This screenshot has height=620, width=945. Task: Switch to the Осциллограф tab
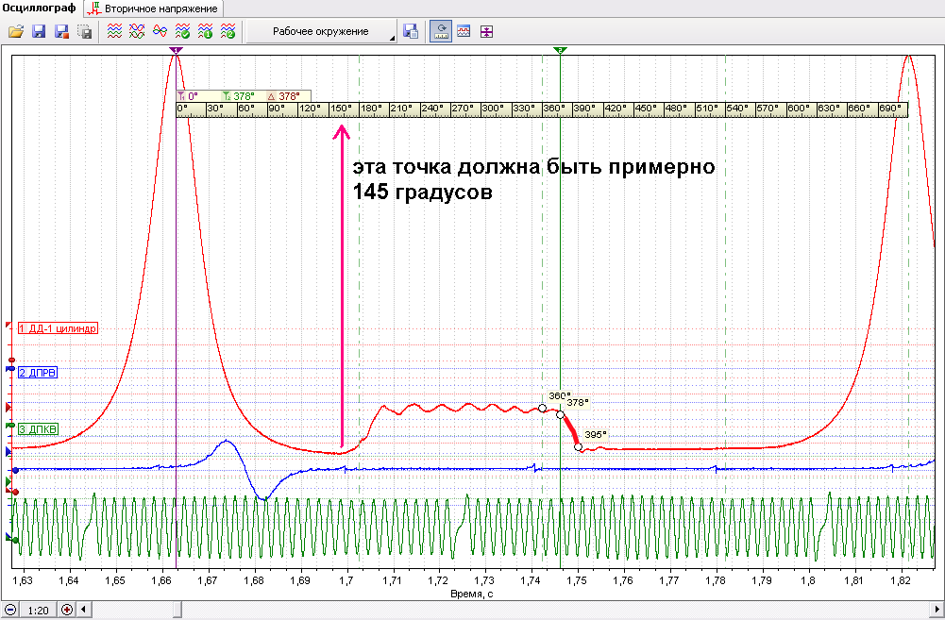[39, 8]
